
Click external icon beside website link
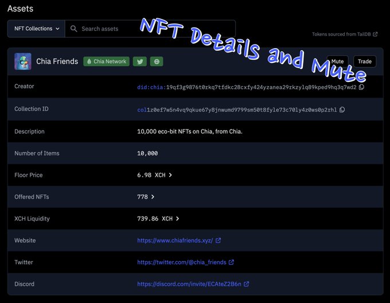coord(218,241)
